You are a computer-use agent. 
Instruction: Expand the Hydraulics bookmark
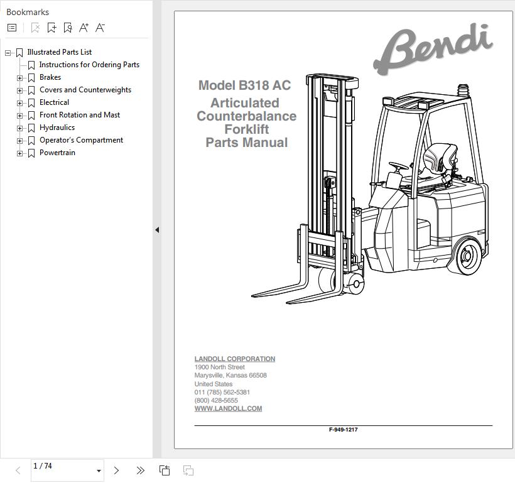(19, 129)
